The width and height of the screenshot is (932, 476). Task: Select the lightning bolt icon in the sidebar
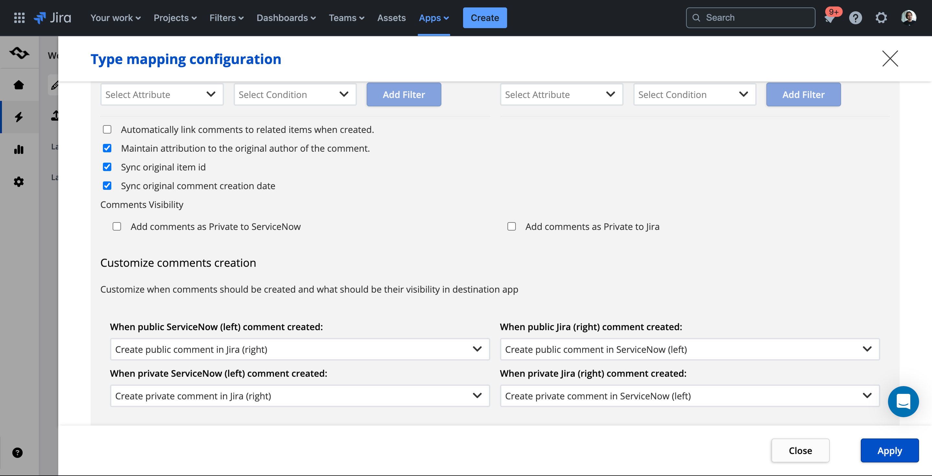click(19, 117)
